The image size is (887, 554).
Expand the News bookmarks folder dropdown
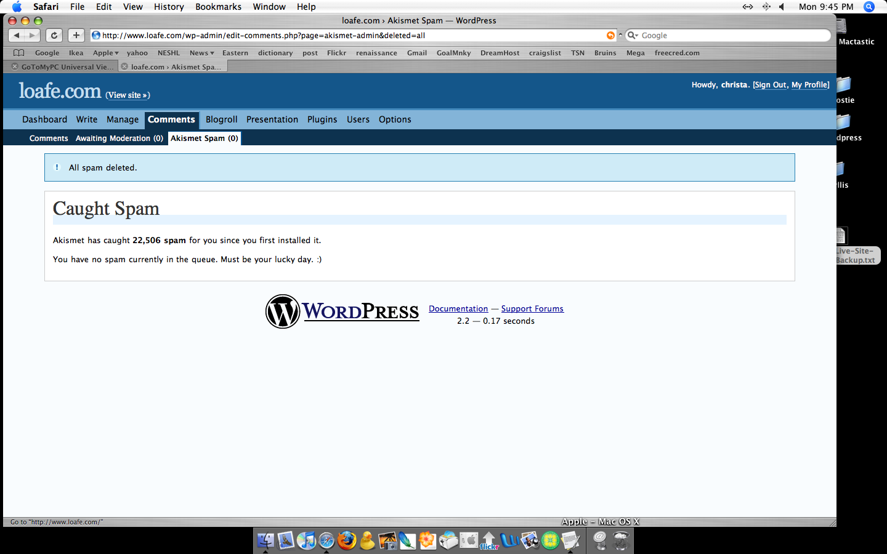(x=201, y=53)
